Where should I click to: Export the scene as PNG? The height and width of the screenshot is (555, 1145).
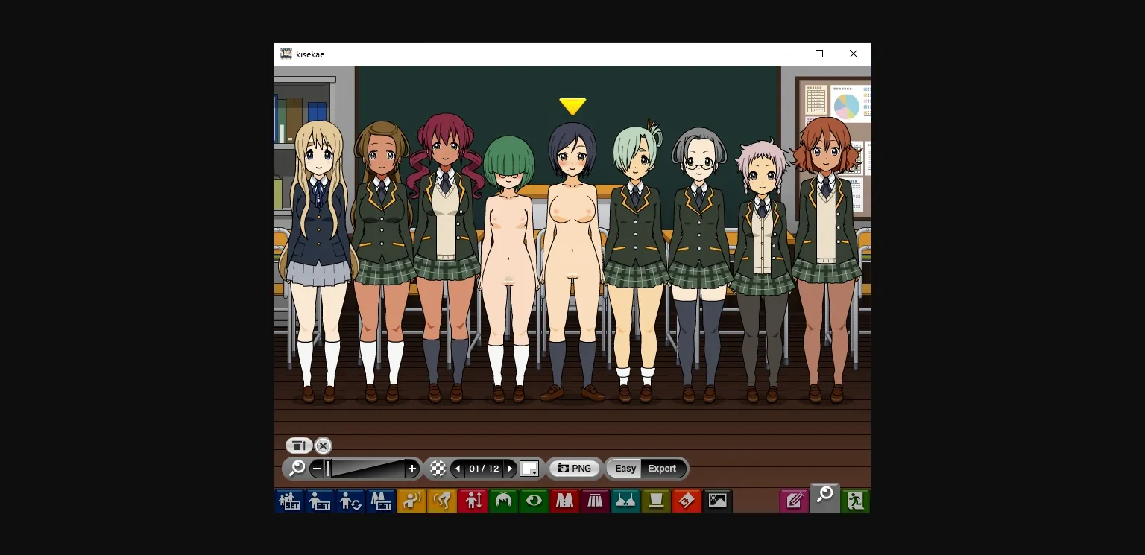click(575, 468)
